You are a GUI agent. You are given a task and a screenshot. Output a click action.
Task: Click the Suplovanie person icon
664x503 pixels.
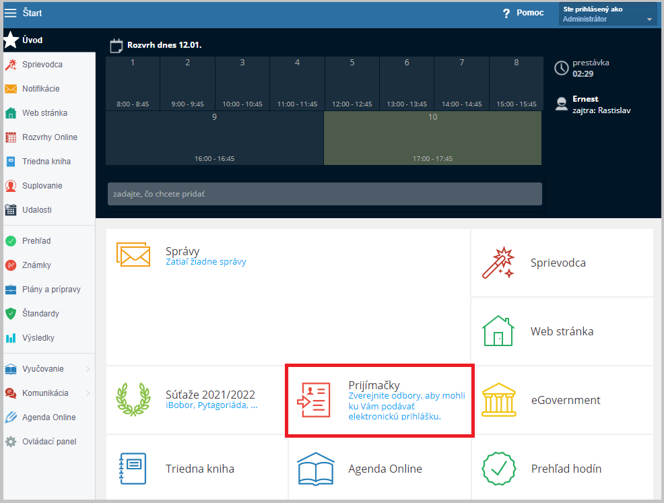(11, 186)
